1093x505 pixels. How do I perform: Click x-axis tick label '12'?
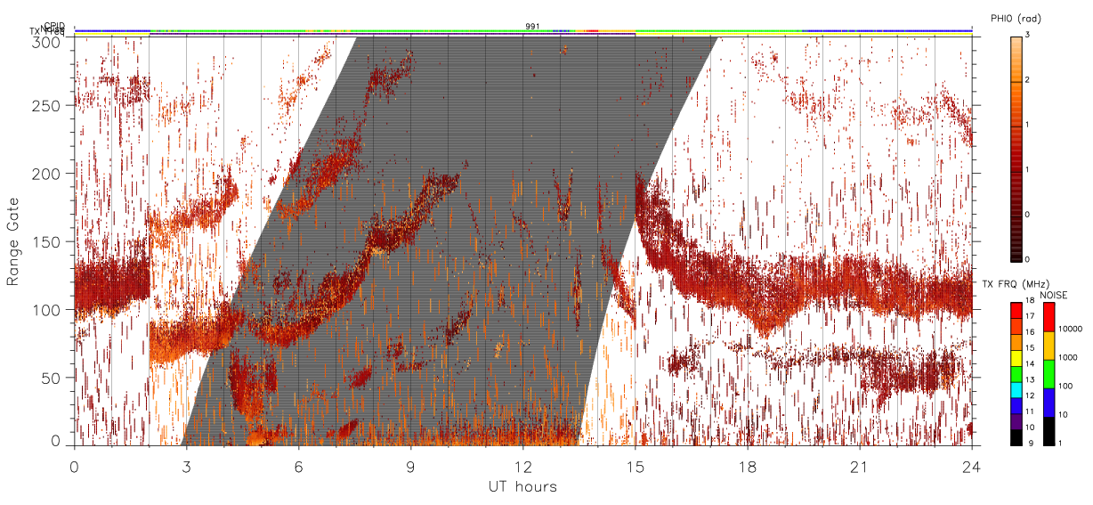click(x=522, y=466)
